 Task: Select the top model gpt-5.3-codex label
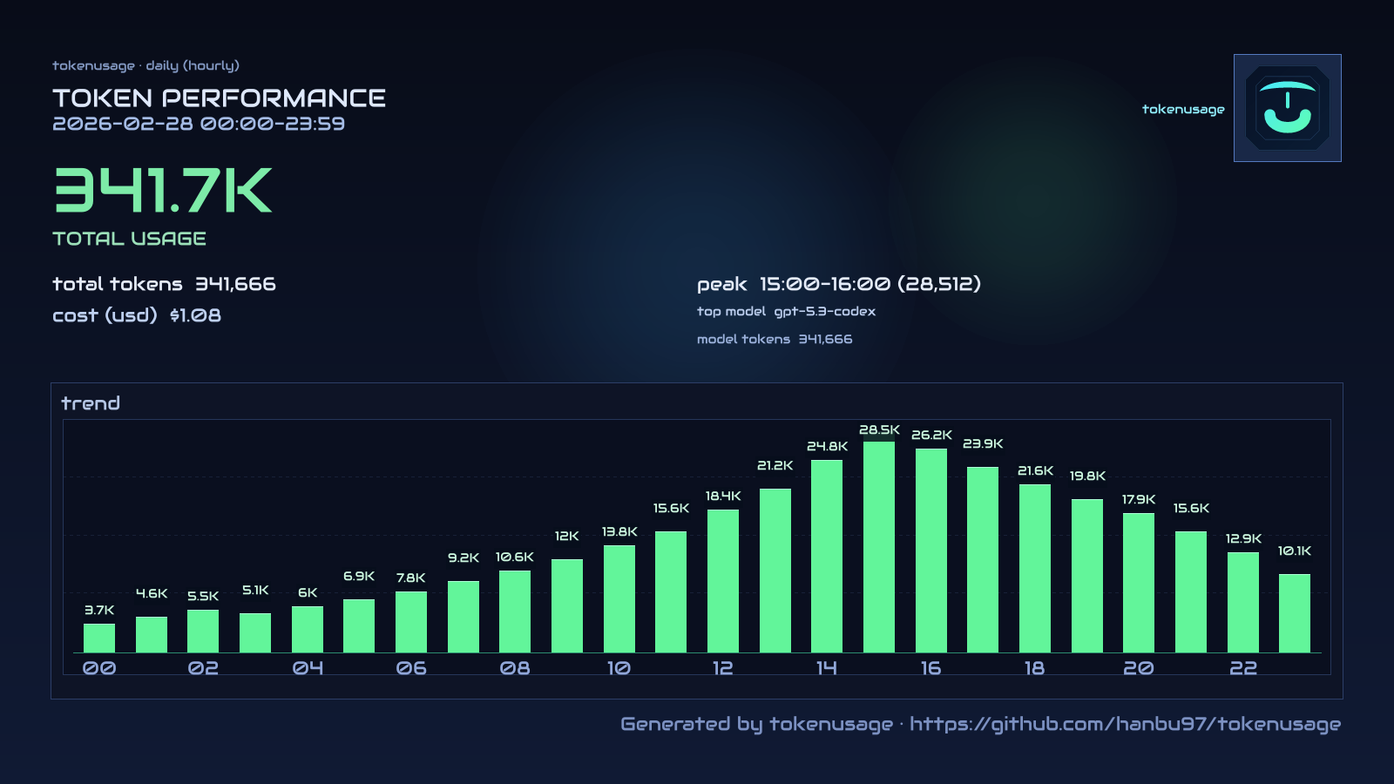(x=787, y=311)
